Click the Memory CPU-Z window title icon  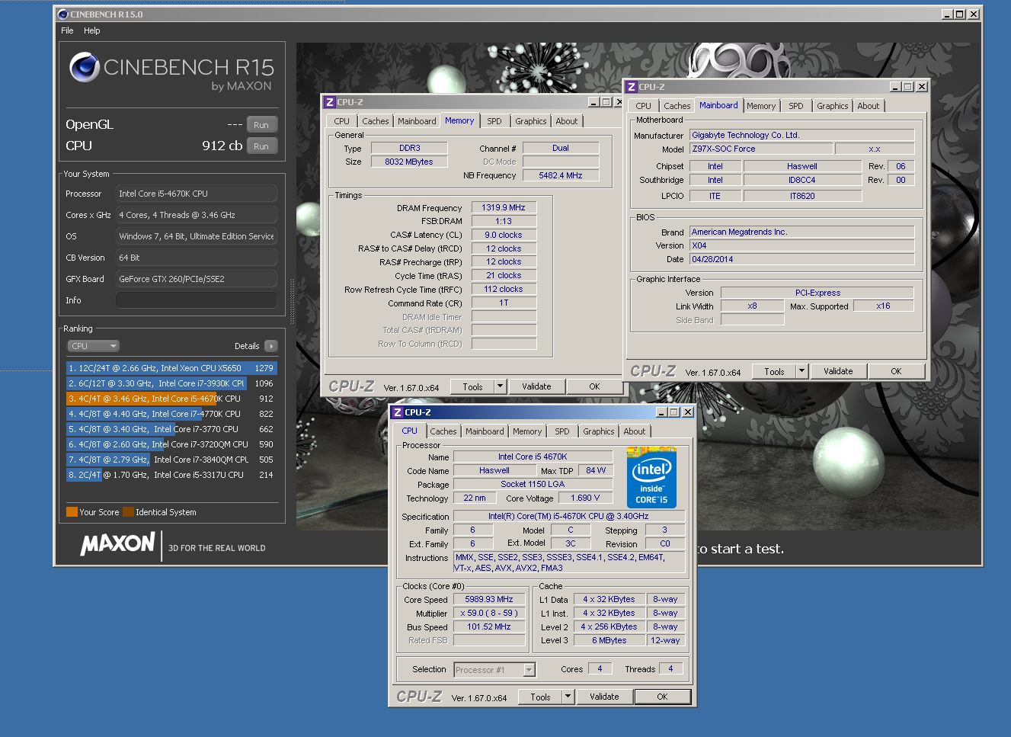329,102
